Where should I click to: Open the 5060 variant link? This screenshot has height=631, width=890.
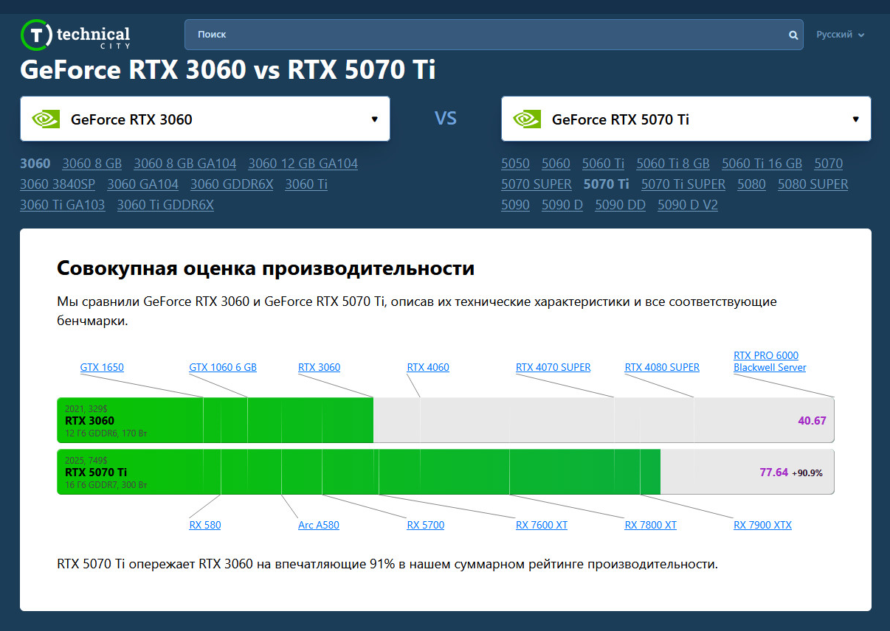(x=556, y=164)
